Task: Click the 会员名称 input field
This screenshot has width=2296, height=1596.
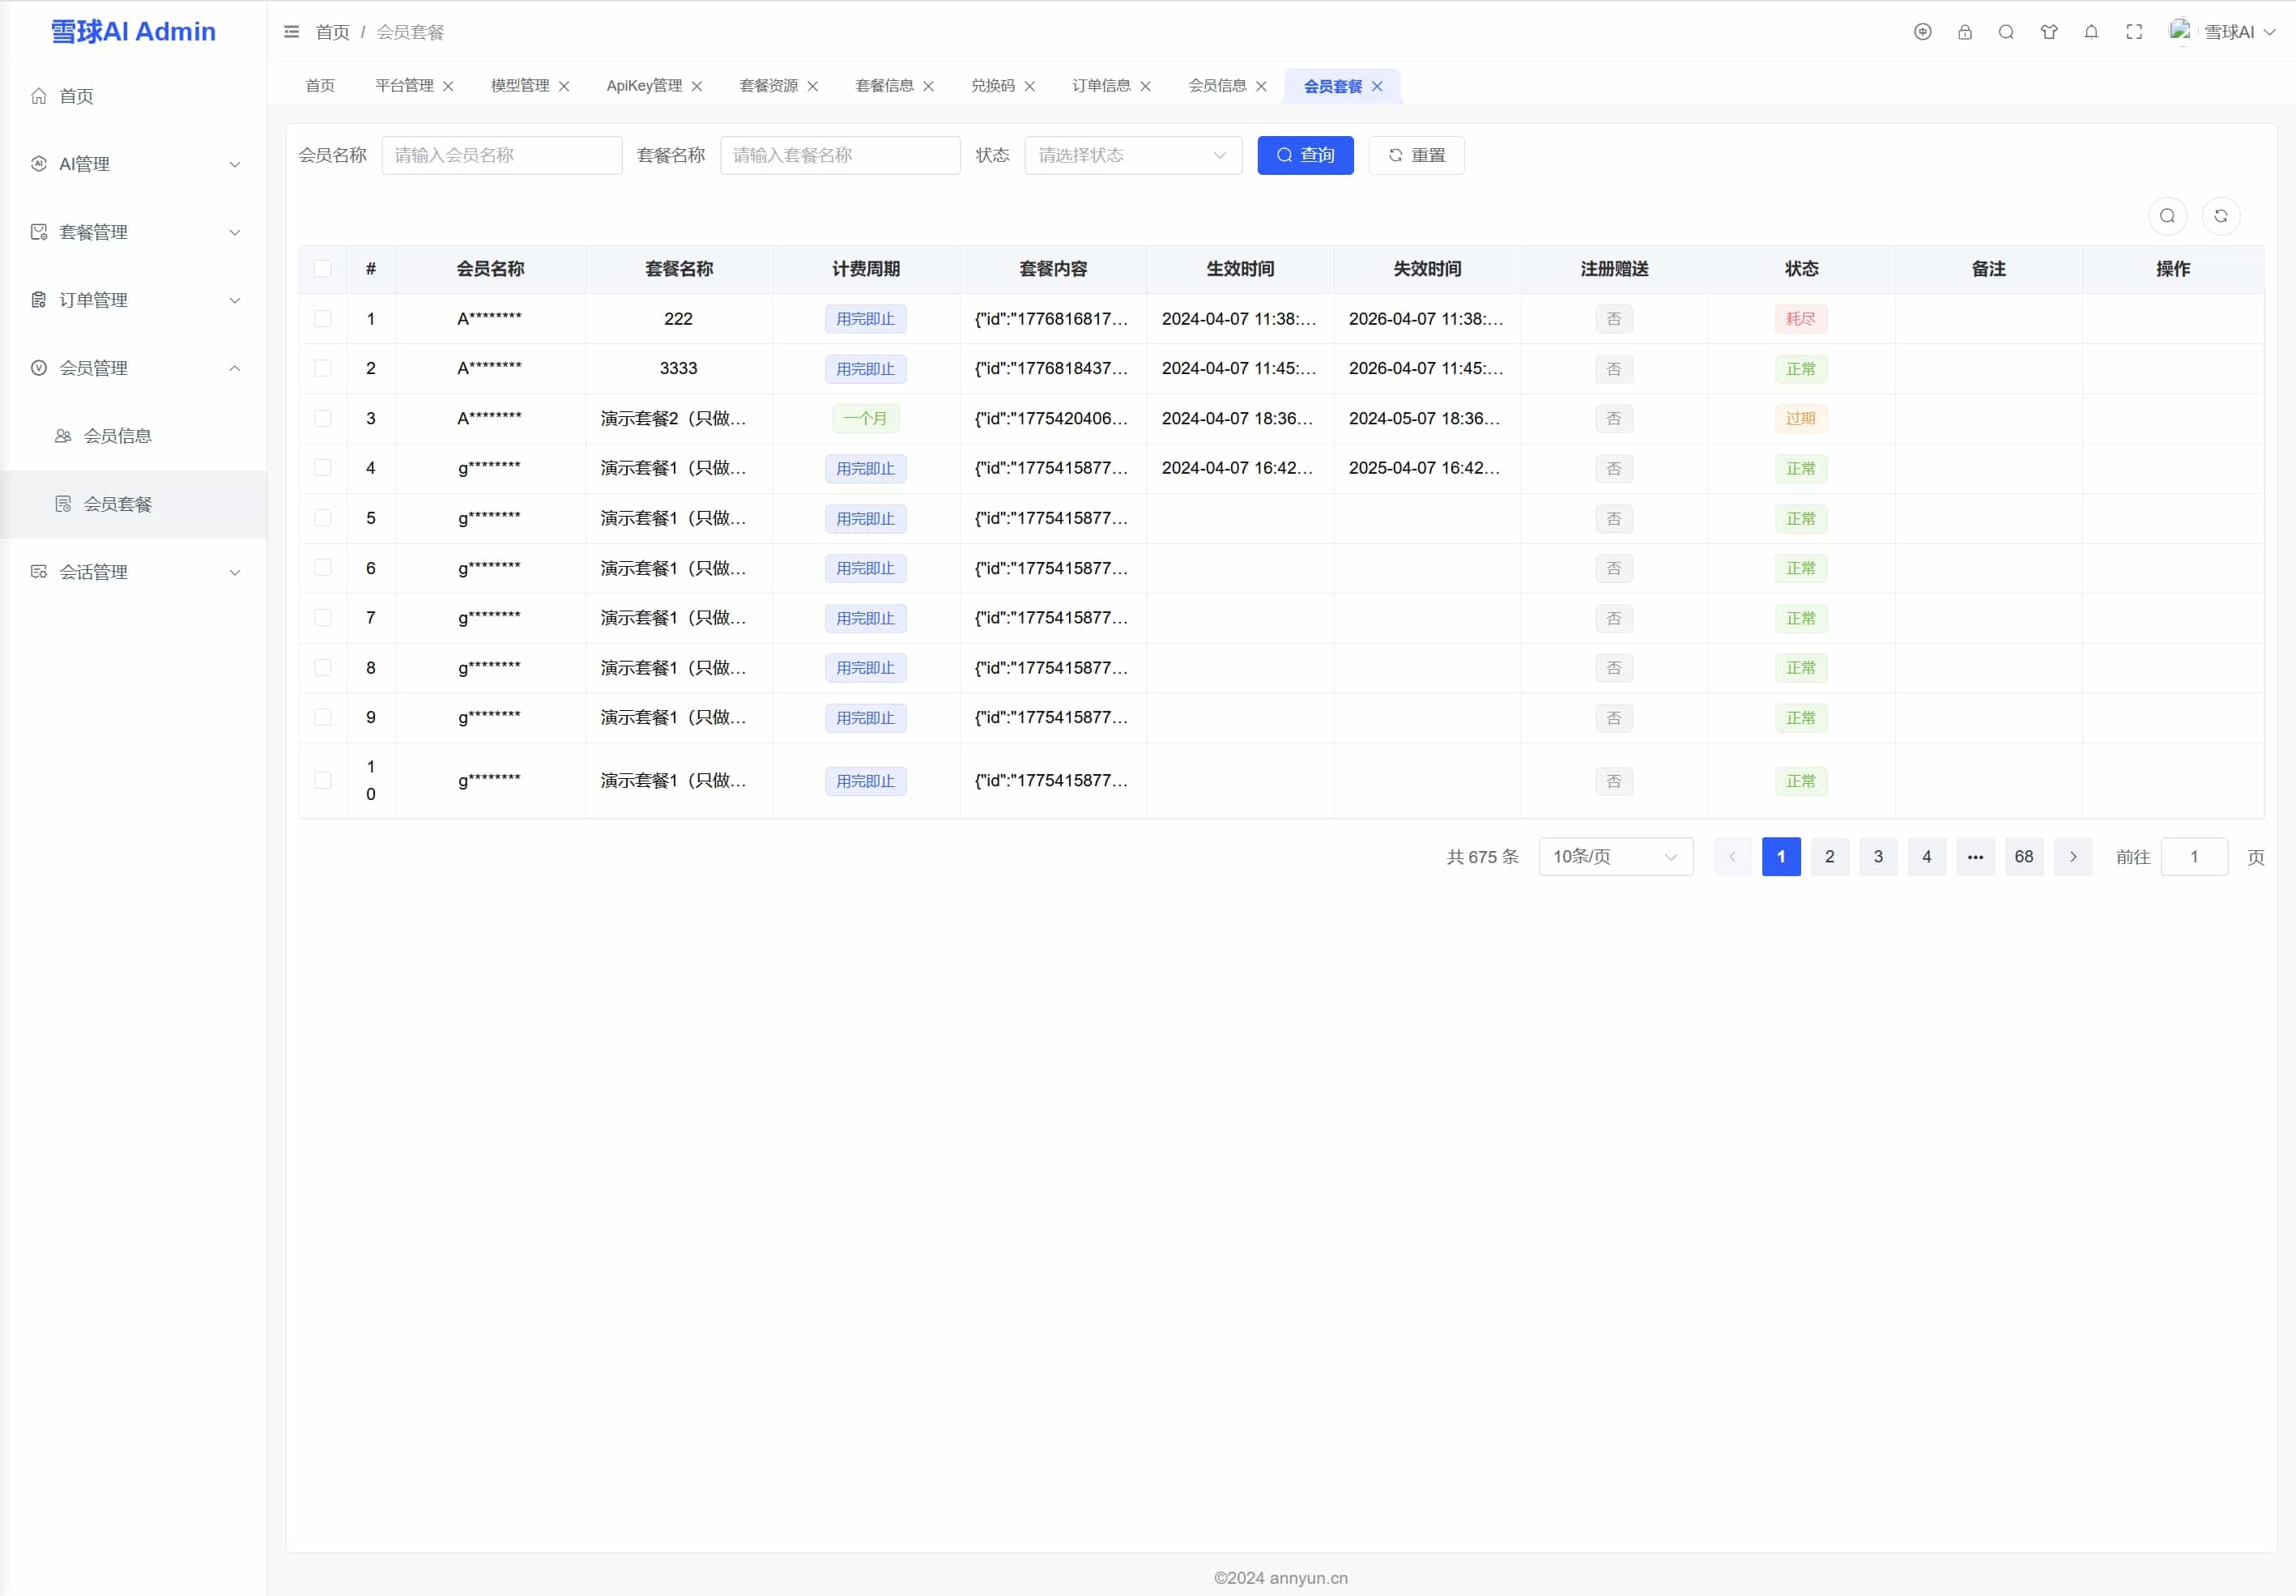Action: pyautogui.click(x=501, y=155)
